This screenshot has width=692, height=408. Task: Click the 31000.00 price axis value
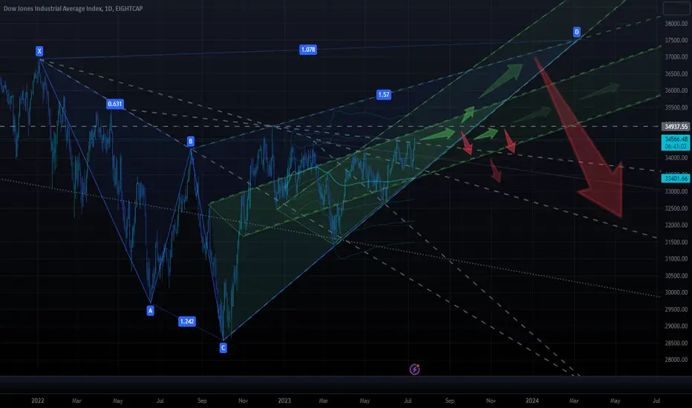[676, 258]
